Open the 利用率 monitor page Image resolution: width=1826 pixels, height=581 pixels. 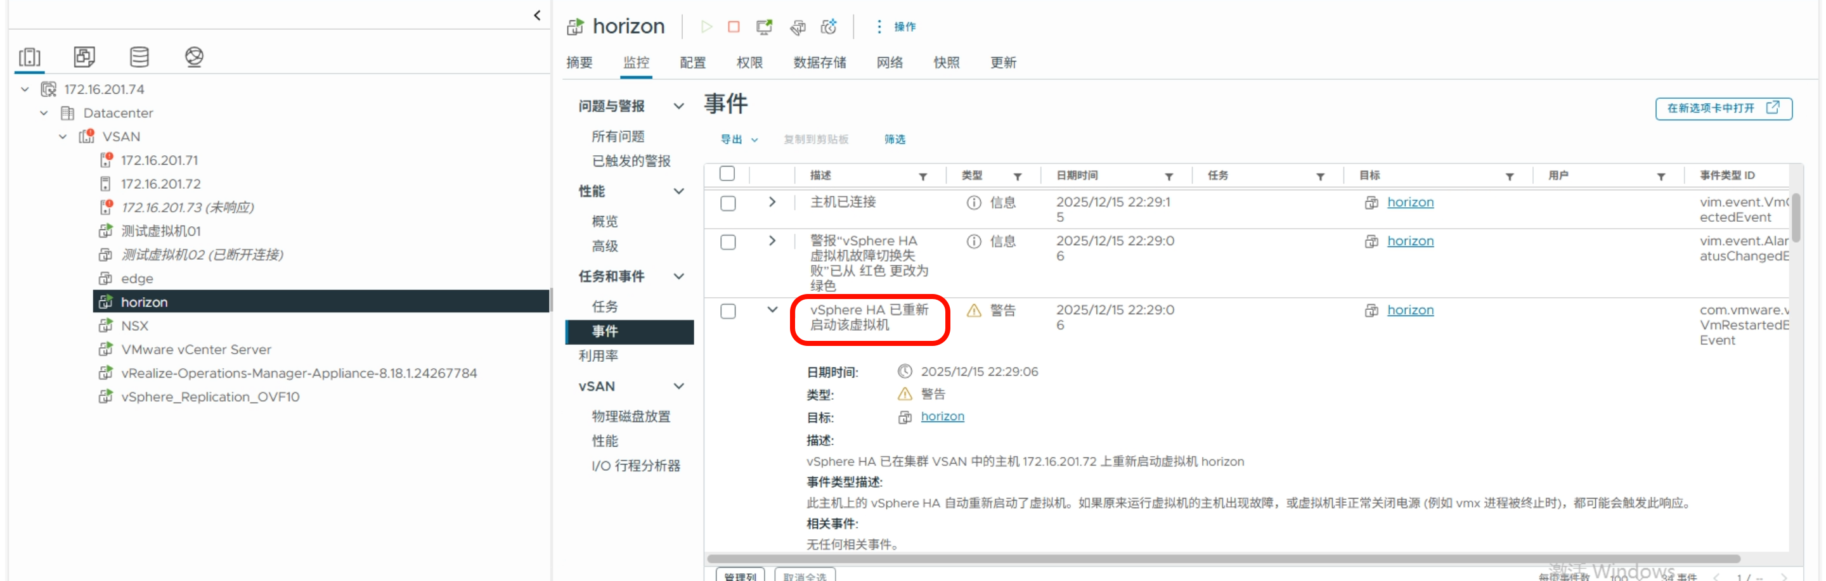(599, 355)
